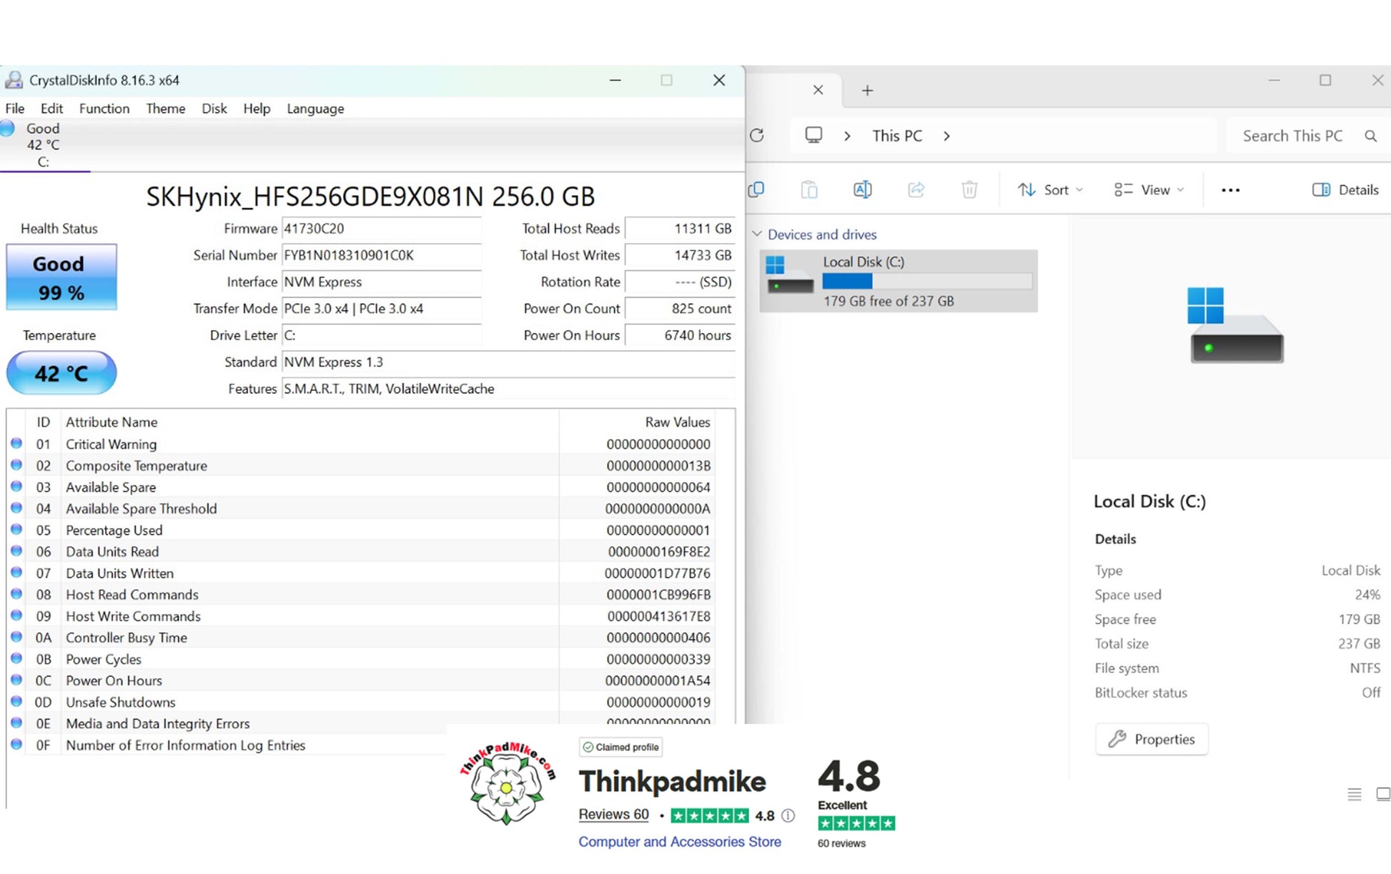The height and width of the screenshot is (874, 1391).
Task: Click the Power On Hours value 6740 hours
Action: click(x=680, y=335)
